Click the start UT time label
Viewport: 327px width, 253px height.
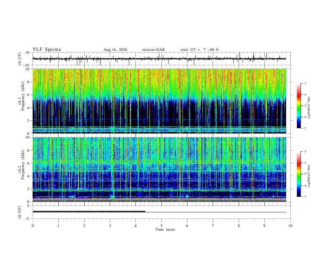tap(199, 50)
